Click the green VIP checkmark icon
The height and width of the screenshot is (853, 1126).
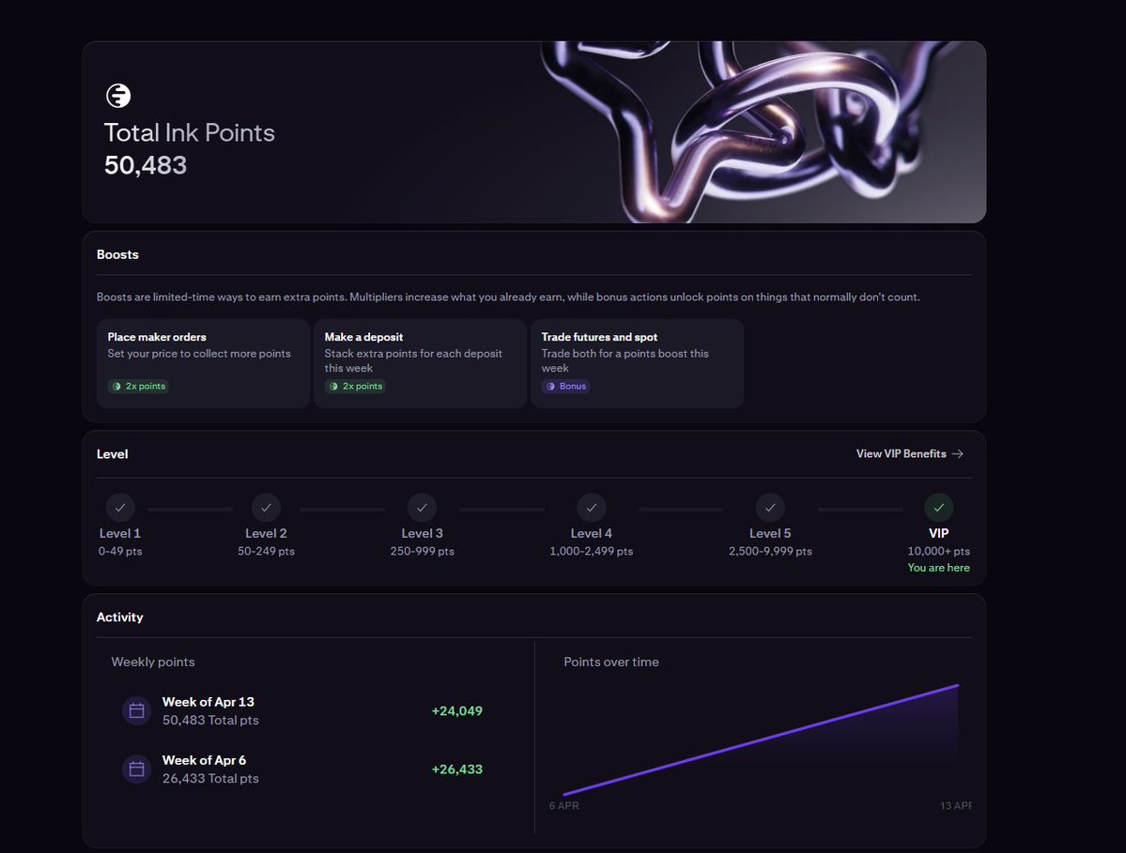coord(938,508)
